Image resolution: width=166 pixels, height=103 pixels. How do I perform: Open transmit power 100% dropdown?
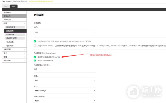(x=65, y=101)
